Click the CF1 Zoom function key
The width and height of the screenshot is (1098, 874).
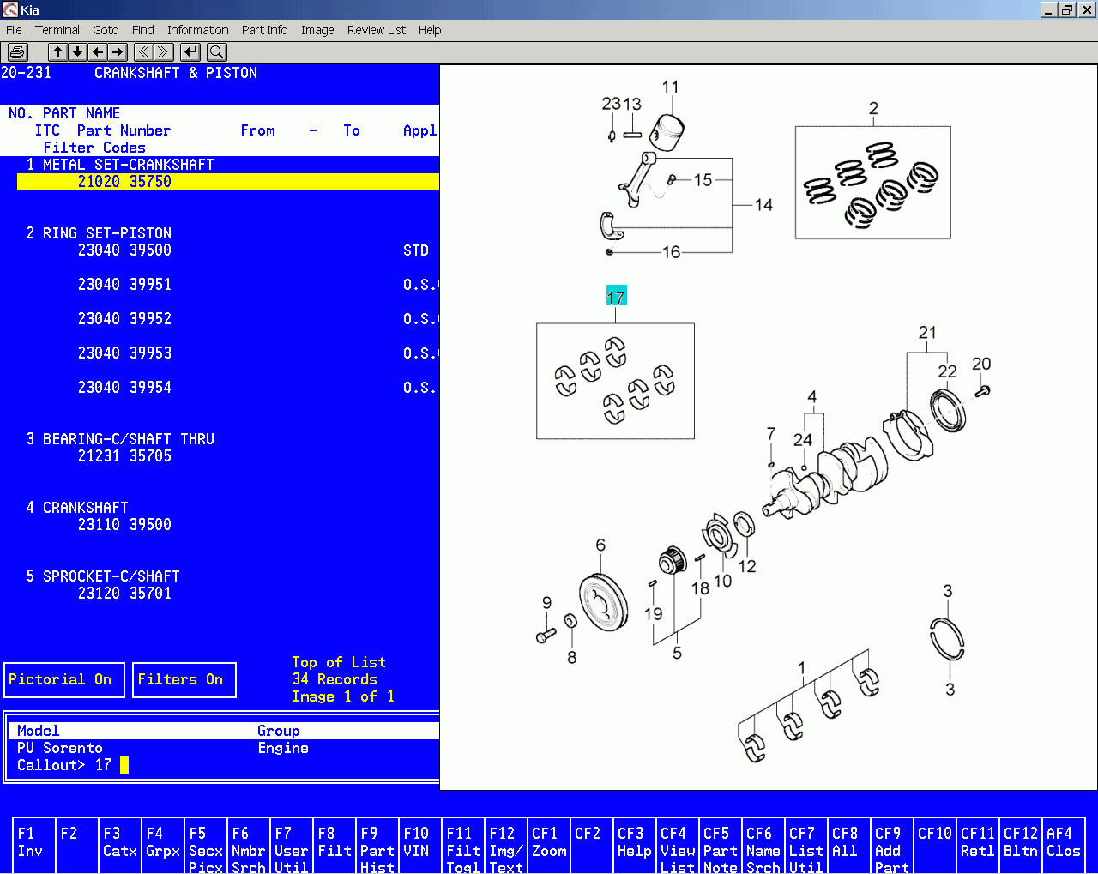click(549, 847)
